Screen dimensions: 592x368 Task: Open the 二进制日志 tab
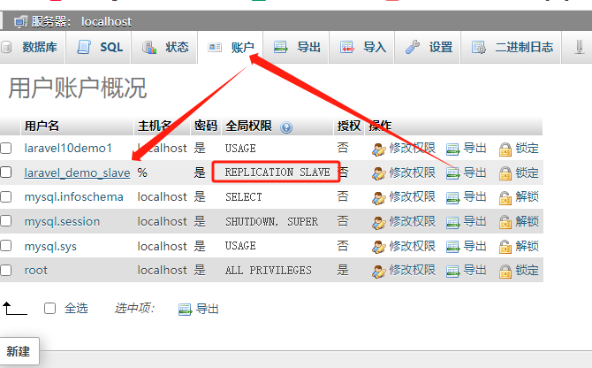[512, 47]
